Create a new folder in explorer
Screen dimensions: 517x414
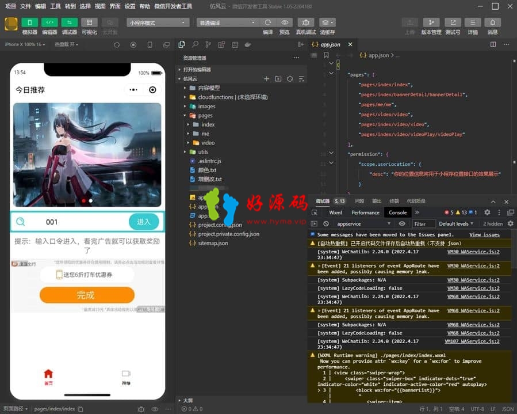[278, 78]
